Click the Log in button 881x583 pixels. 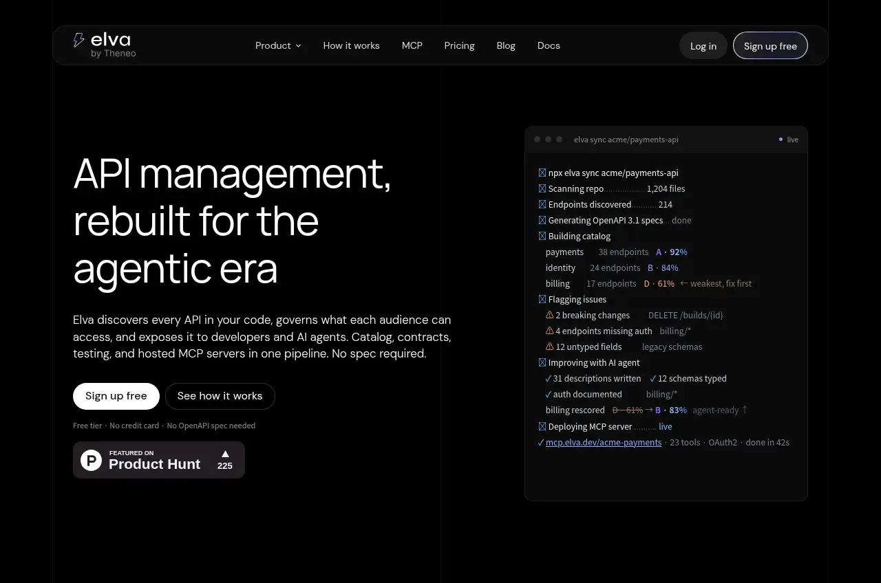(x=703, y=45)
